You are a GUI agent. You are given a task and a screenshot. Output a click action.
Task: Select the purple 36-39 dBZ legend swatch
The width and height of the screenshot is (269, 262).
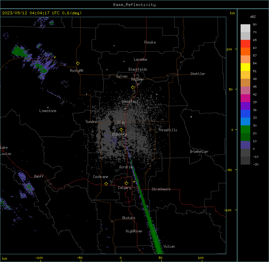[x=245, y=106]
